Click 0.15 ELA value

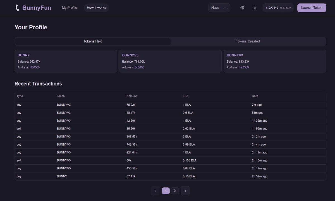click(x=189, y=176)
